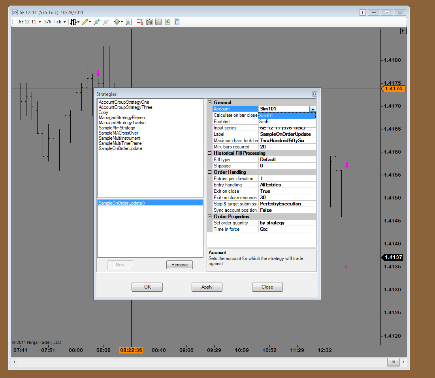Image resolution: width=435 pixels, height=378 pixels.
Task: Select SimB from the account list
Action: tap(264, 122)
